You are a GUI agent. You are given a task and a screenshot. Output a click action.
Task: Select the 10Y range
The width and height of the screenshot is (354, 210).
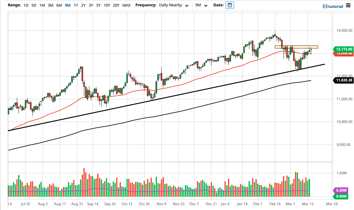tap(106, 5)
